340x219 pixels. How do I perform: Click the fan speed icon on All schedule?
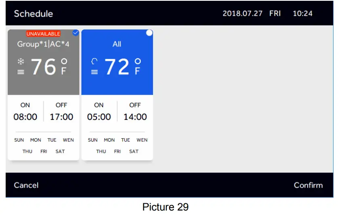pos(94,72)
